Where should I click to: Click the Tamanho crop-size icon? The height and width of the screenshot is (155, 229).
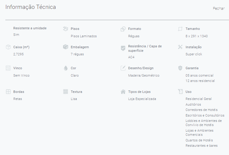180,29
